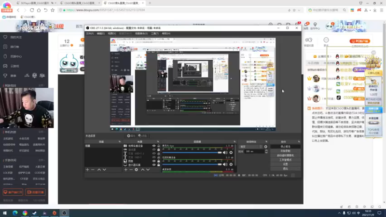386x217 pixels.
Task: Toggle lock on 图像 source
Action: [159, 161]
